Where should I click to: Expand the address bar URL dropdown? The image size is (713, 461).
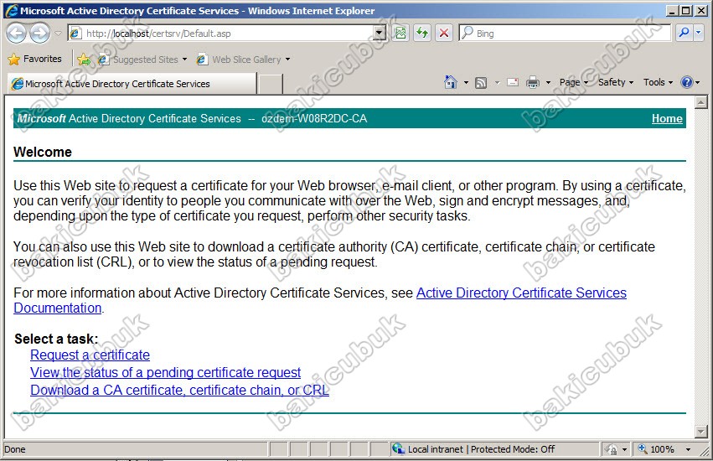pyautogui.click(x=380, y=34)
